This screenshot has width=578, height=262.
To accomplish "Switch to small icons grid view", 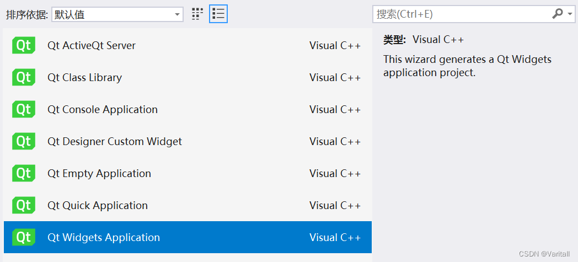I will (x=197, y=14).
